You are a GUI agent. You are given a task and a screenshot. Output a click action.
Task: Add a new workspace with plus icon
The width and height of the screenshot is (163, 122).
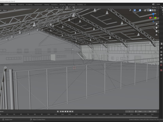click(85, 4)
